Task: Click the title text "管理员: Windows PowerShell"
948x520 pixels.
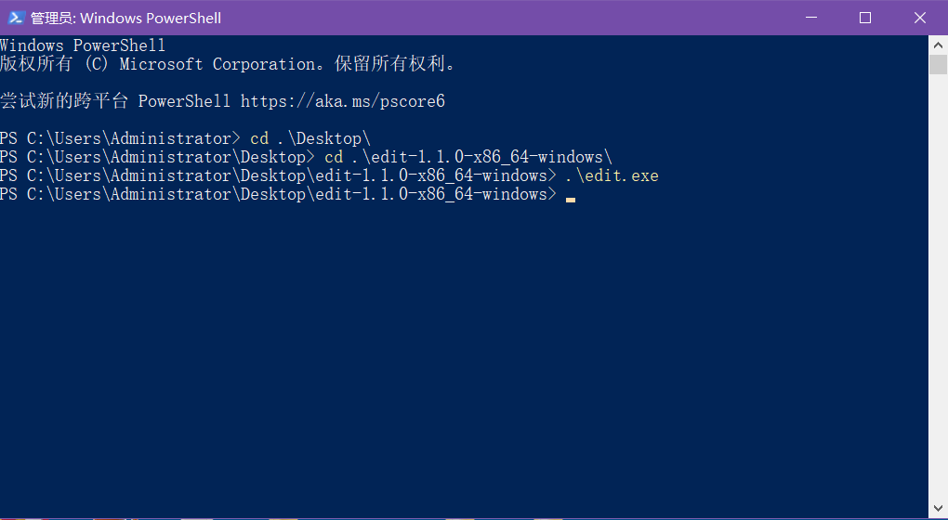Action: point(125,18)
